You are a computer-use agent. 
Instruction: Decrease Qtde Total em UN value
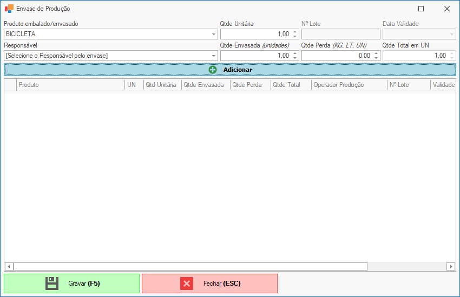pos(451,58)
